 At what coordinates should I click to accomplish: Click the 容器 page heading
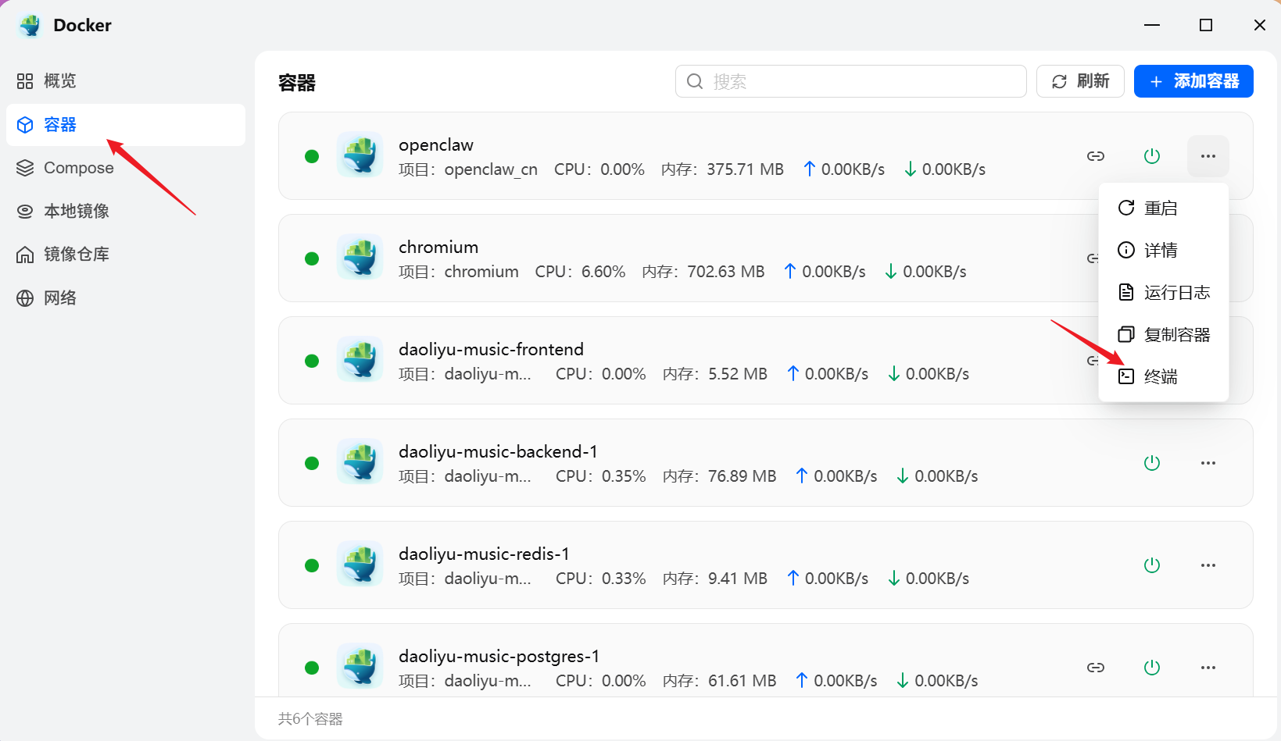297,83
